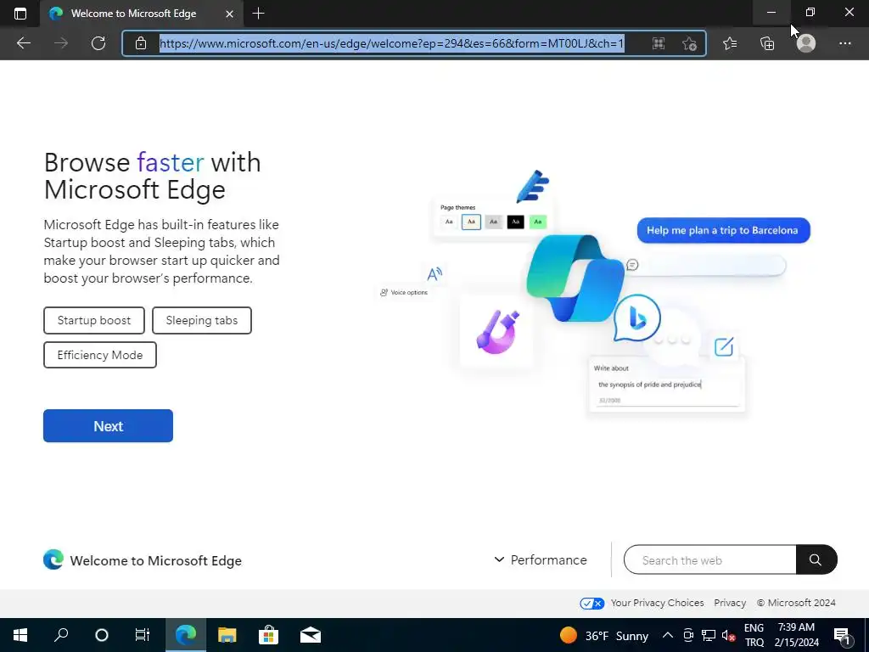Select the Welcome to Microsoft Edge tab
869x652 pixels.
tap(142, 14)
